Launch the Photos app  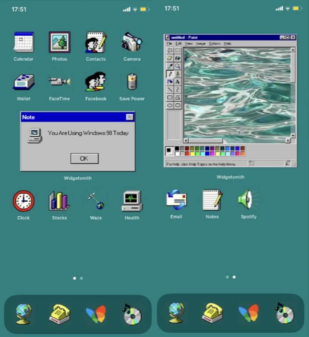pos(59,43)
